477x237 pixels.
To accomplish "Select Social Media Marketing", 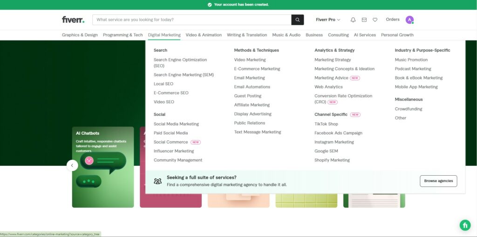I will (x=176, y=124).
